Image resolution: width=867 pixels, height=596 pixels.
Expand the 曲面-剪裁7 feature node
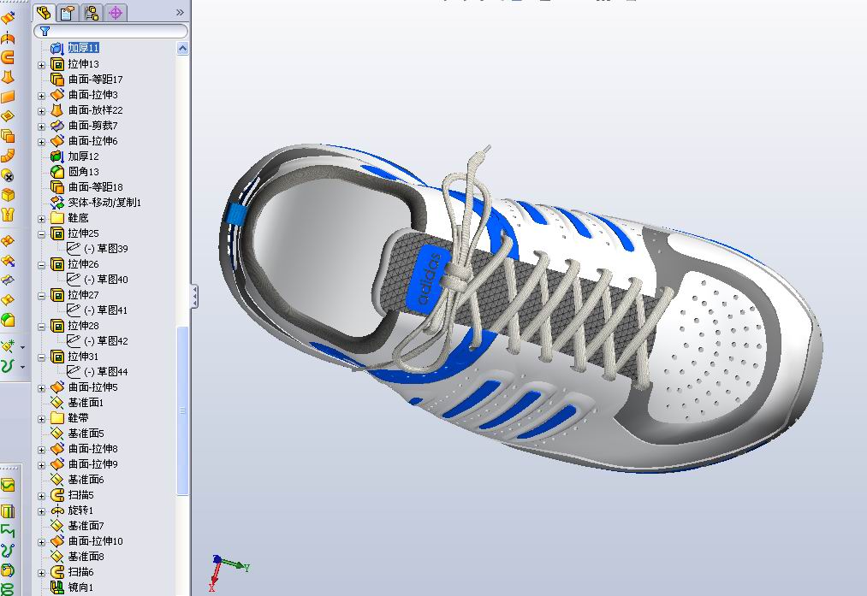[x=41, y=127]
